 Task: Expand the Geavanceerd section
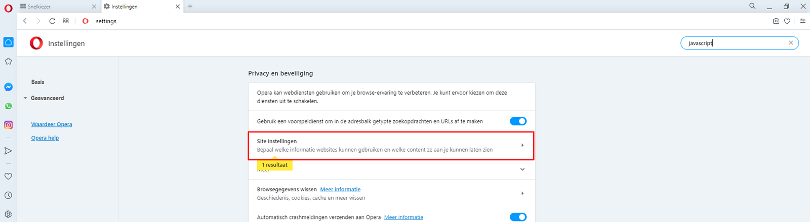click(x=47, y=98)
